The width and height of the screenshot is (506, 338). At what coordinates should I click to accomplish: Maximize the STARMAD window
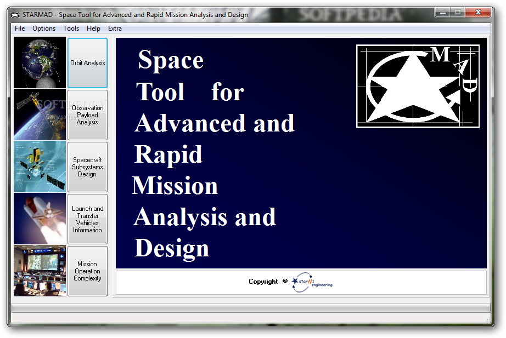pos(458,13)
